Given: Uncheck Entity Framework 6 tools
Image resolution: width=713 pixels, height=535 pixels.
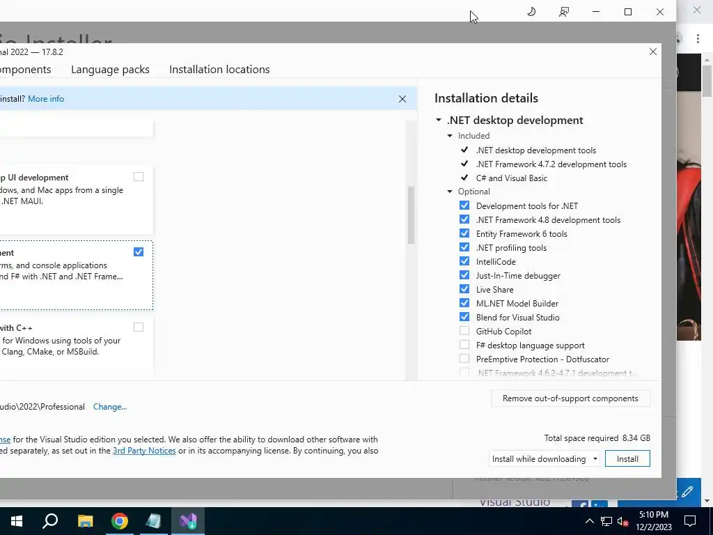Looking at the screenshot, I should 464,233.
